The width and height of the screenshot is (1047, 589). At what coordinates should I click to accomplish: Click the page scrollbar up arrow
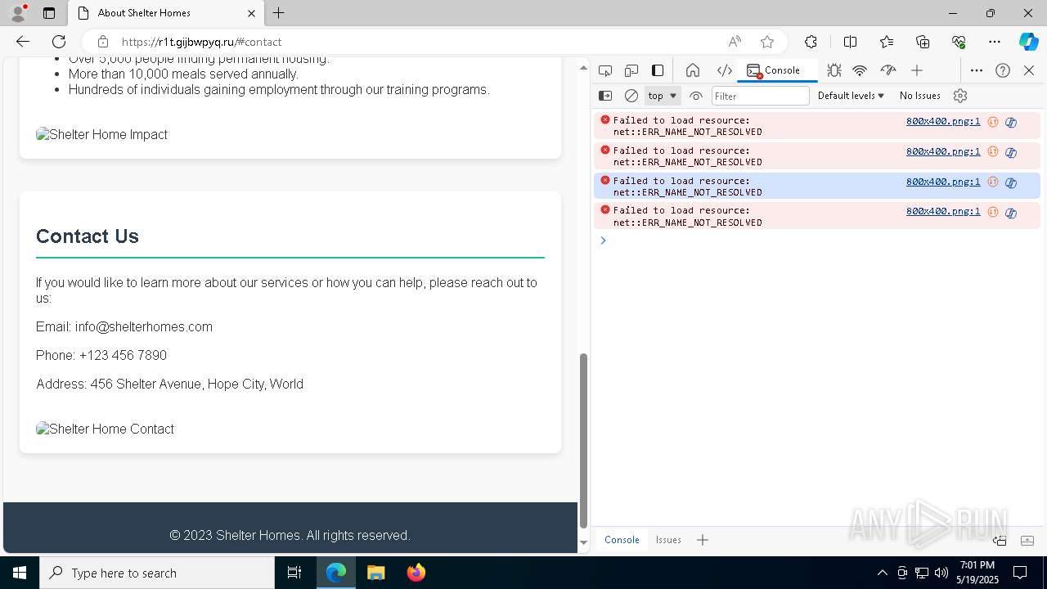pos(583,67)
